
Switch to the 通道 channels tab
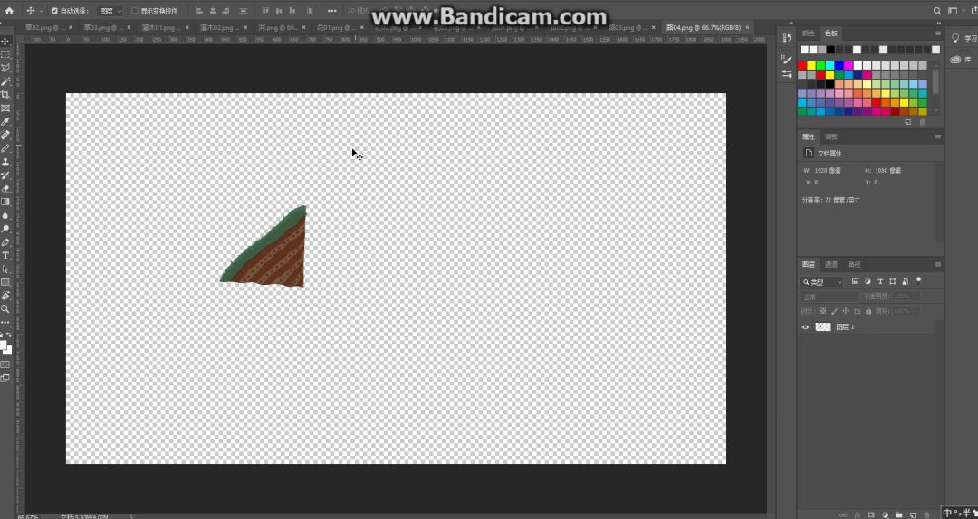click(x=830, y=264)
